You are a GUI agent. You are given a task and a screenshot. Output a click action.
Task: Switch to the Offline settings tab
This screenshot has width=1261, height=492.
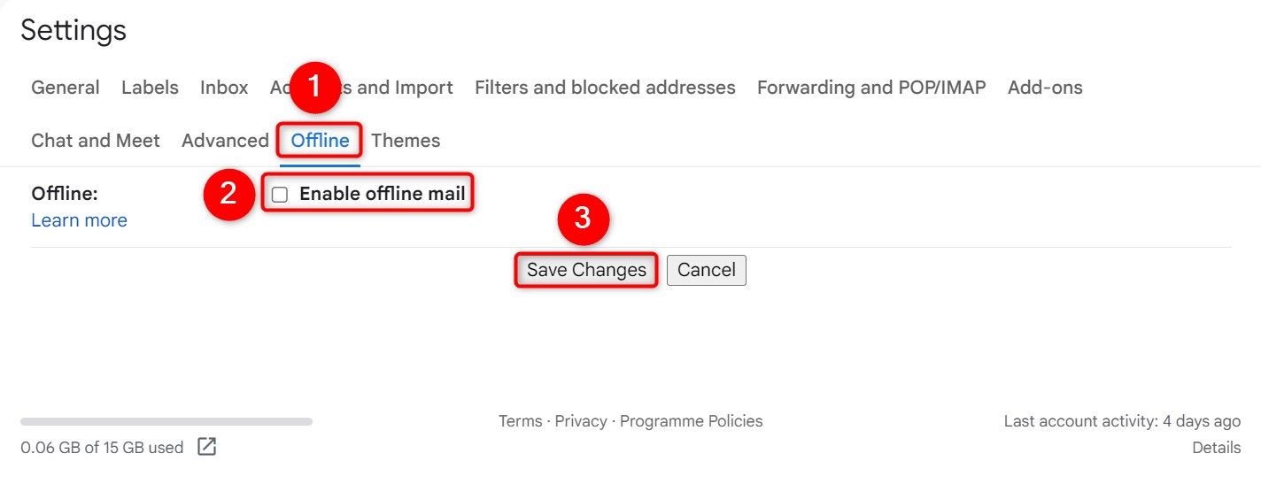(320, 140)
